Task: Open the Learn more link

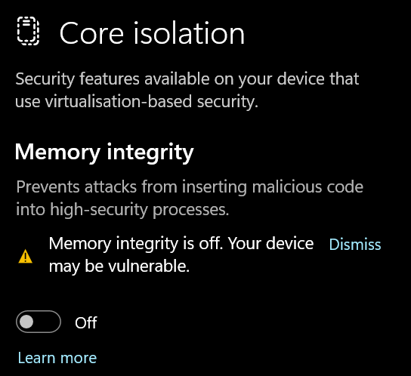Action: pos(57,358)
